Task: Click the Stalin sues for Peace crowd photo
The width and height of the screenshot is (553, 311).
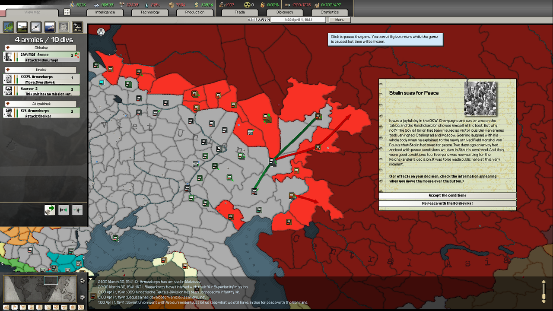Action: click(480, 98)
